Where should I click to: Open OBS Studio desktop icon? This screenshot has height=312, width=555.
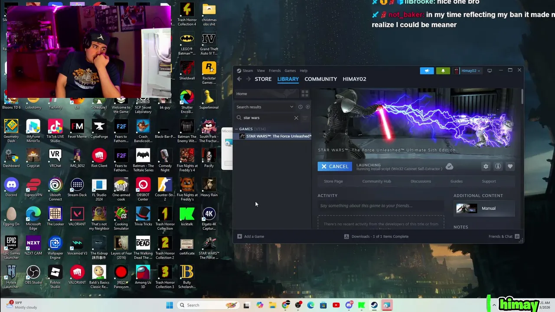[33, 275]
